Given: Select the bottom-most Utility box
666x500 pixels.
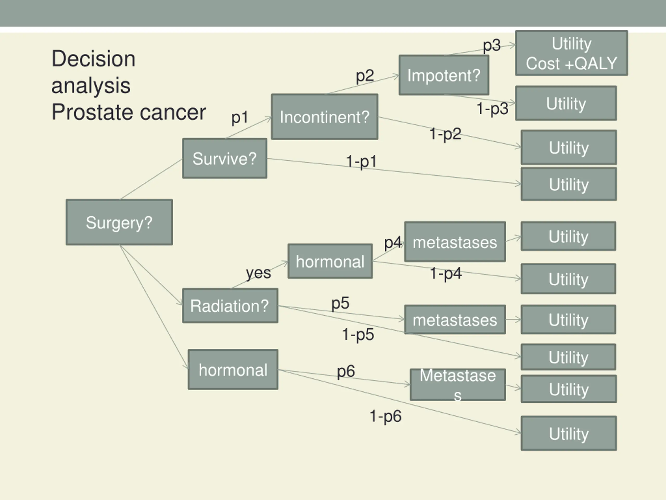Looking at the screenshot, I should click(569, 433).
